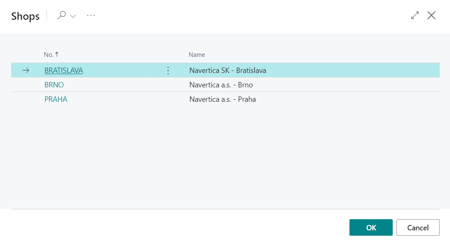The height and width of the screenshot is (246, 450).
Task: Select the BRNO shop link
Action: [54, 85]
